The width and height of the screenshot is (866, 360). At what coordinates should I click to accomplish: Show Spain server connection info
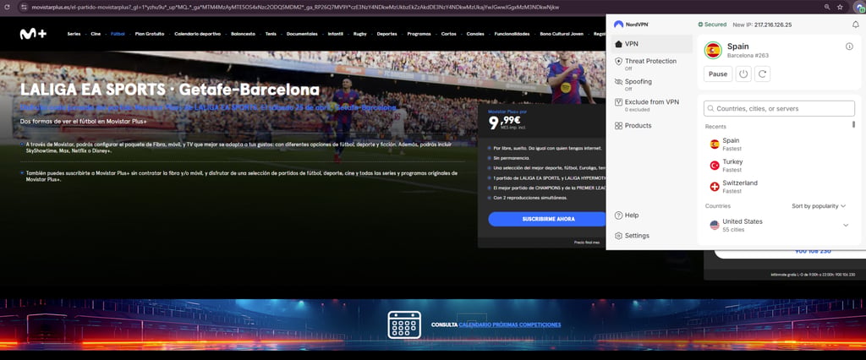click(849, 46)
